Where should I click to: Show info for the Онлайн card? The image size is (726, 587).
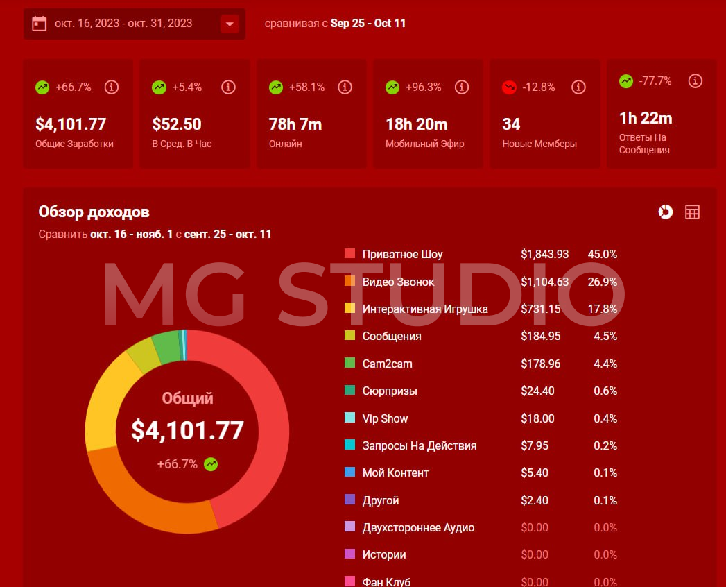point(345,87)
